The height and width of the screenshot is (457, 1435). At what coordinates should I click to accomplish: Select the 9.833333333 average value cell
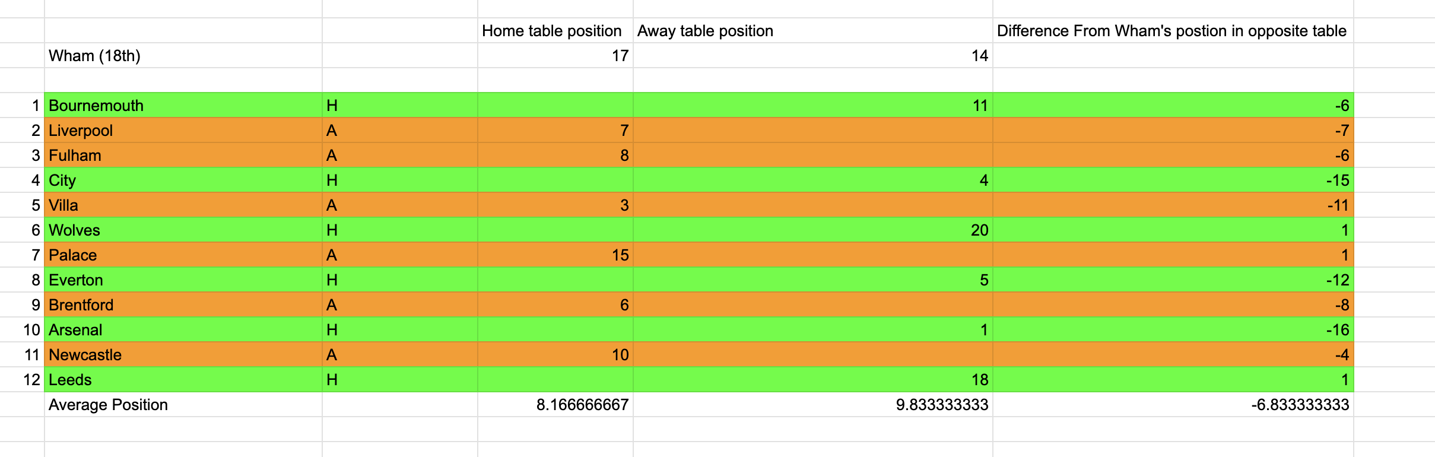point(812,405)
